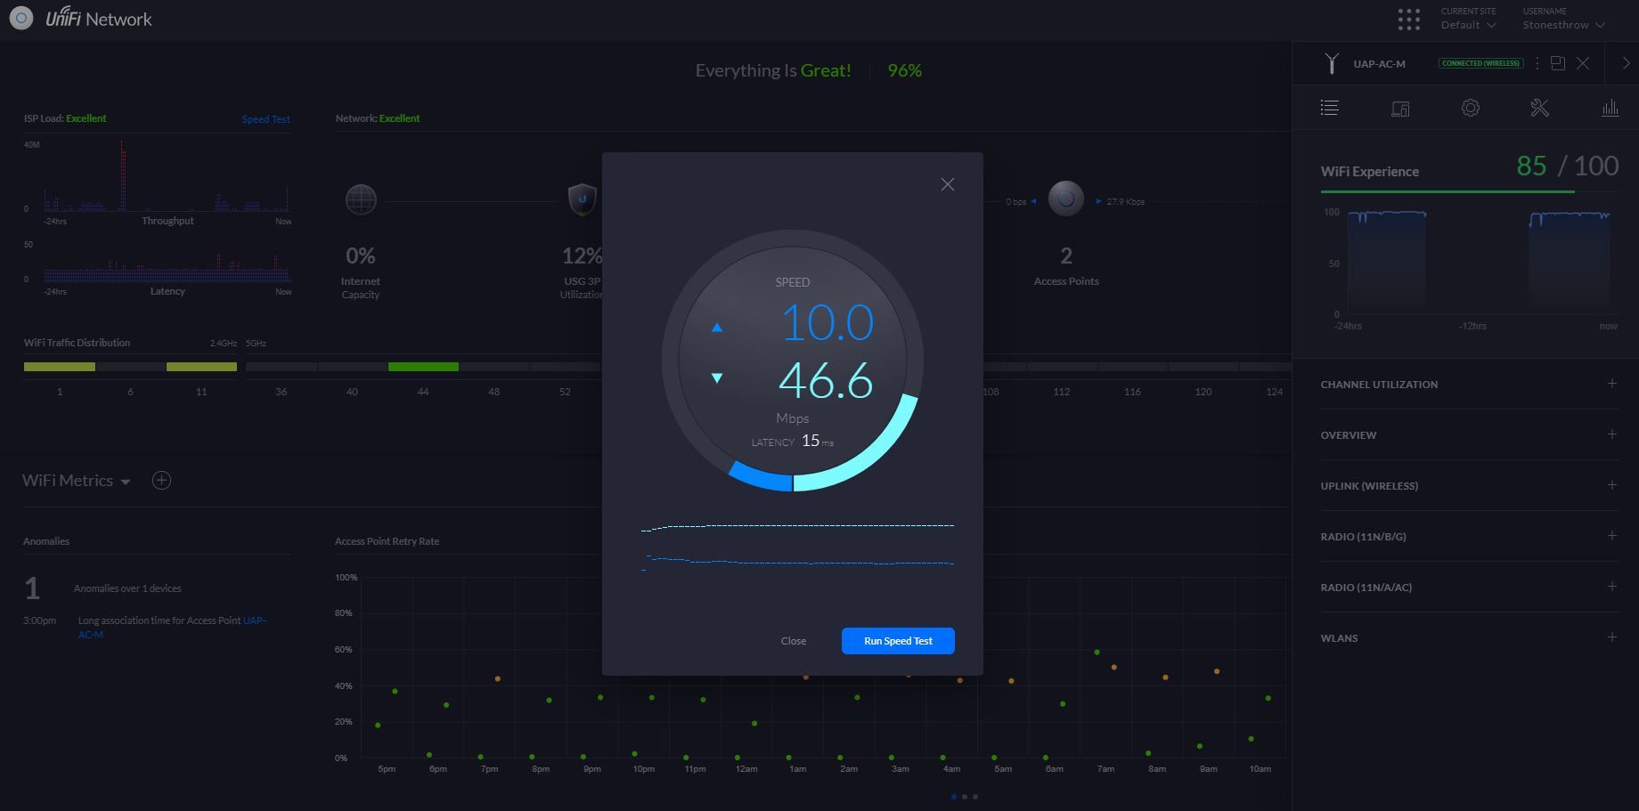Viewport: 1639px width, 811px height.
Task: Open the device Tools wrench icon
Action: (1540, 108)
